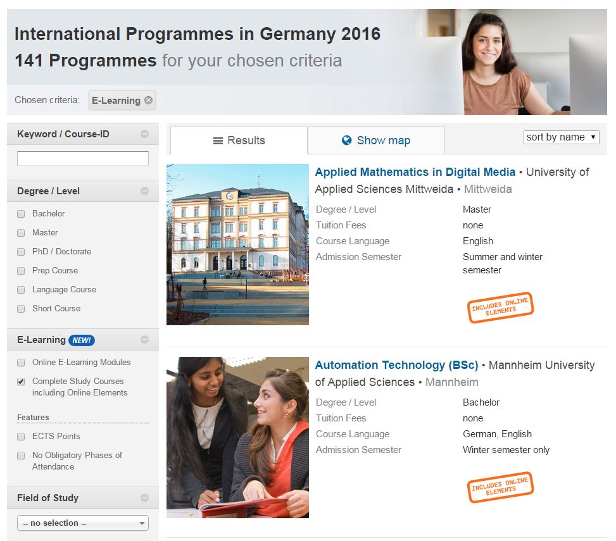Uncheck Complete Study Courses including Online Elements
The image size is (616, 541).
(21, 382)
